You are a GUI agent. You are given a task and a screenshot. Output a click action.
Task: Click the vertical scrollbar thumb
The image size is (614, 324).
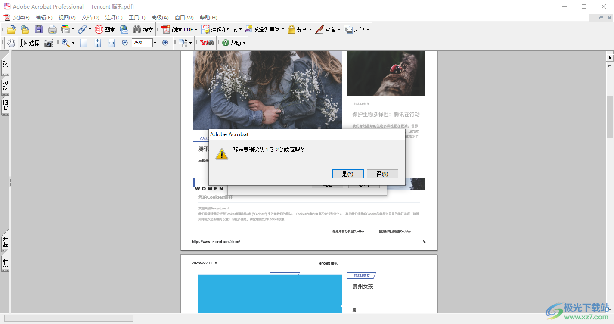point(610,116)
